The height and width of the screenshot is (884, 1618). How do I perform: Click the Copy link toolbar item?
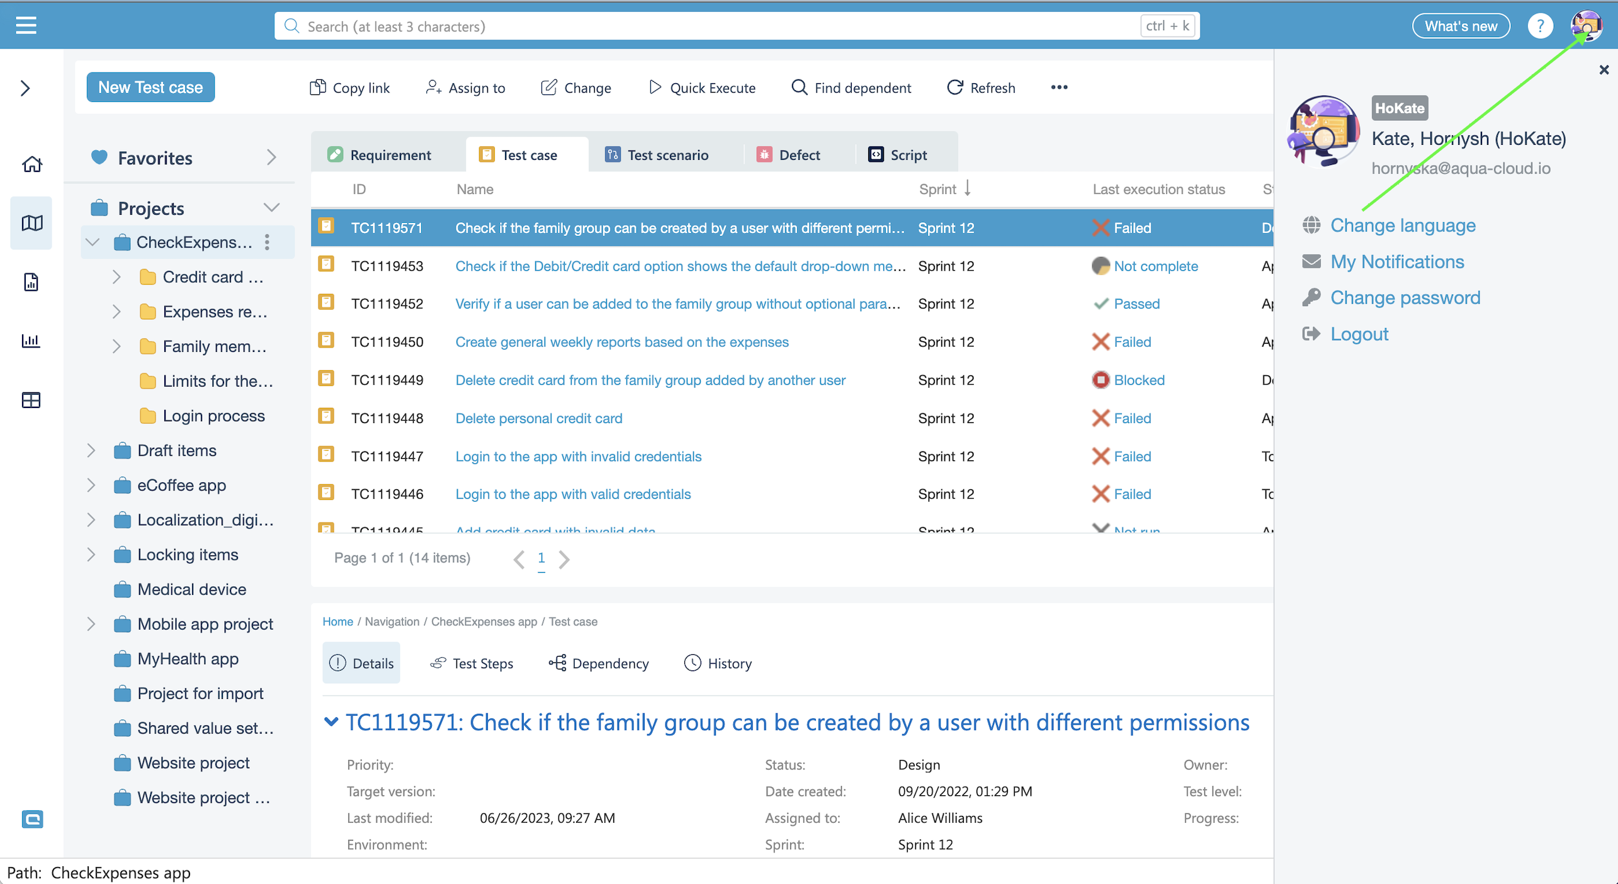(x=349, y=88)
